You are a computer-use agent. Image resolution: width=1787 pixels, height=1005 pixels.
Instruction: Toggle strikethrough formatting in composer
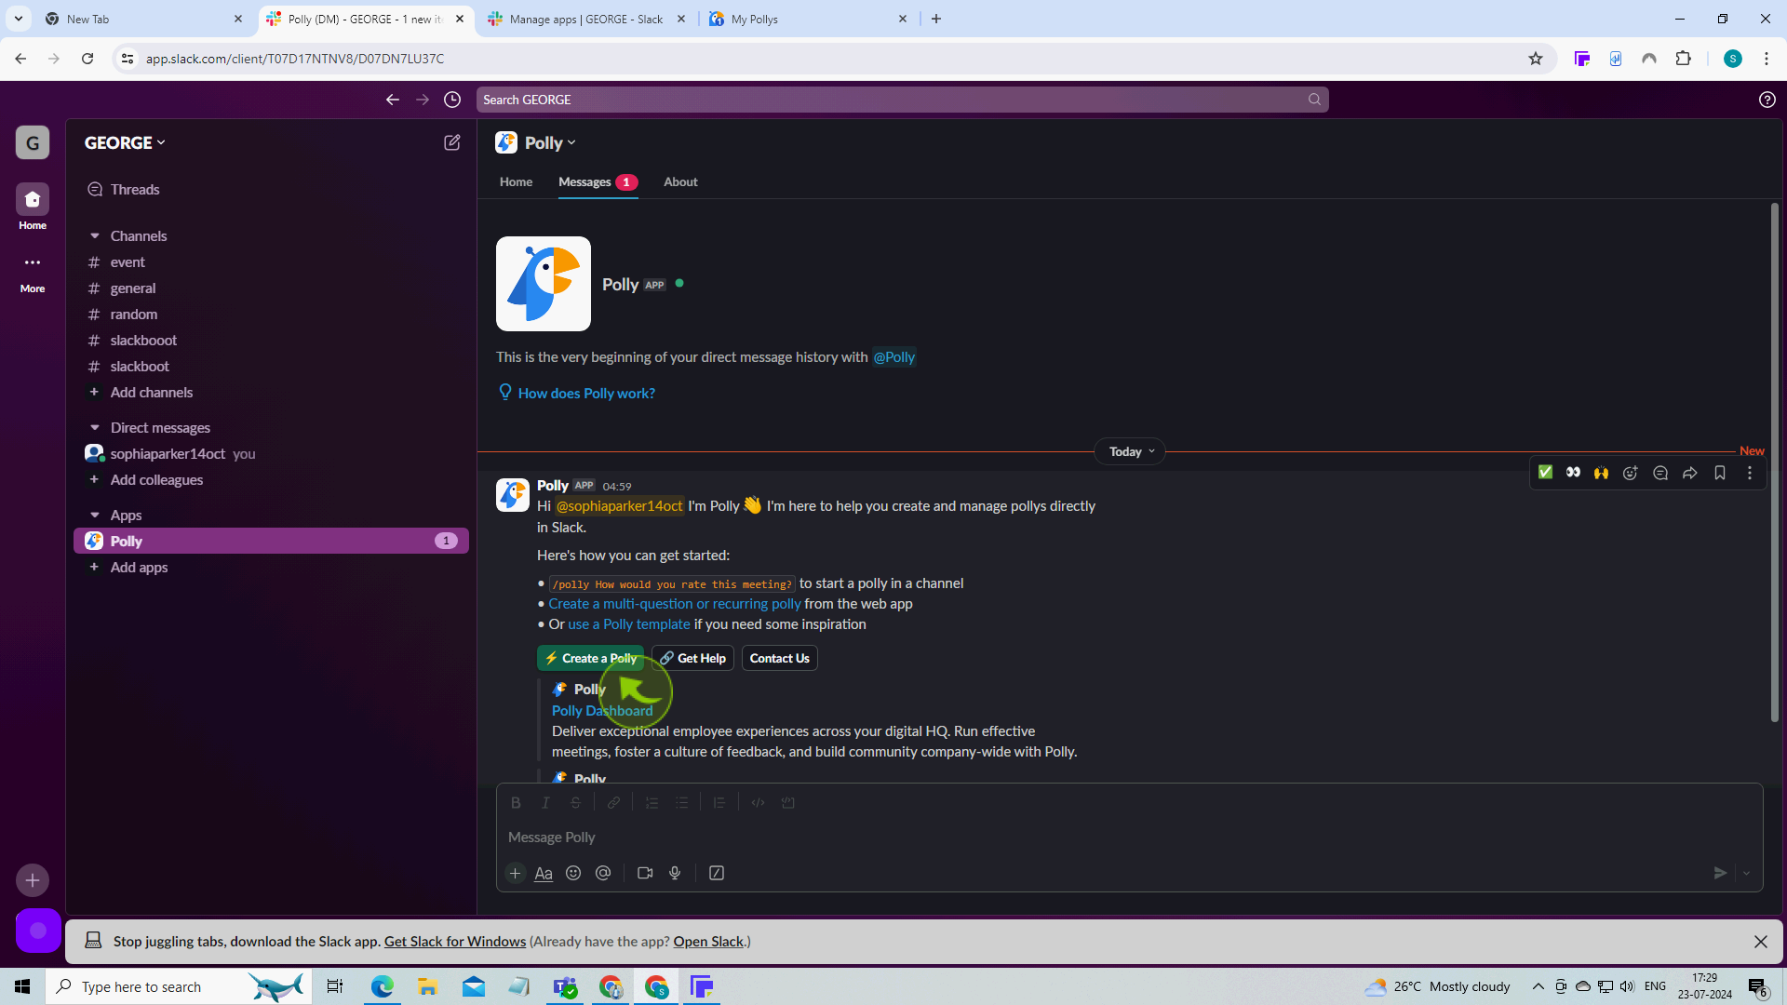click(x=575, y=802)
